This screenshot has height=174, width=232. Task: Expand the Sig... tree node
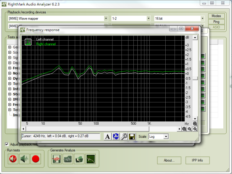[x=10, y=58]
